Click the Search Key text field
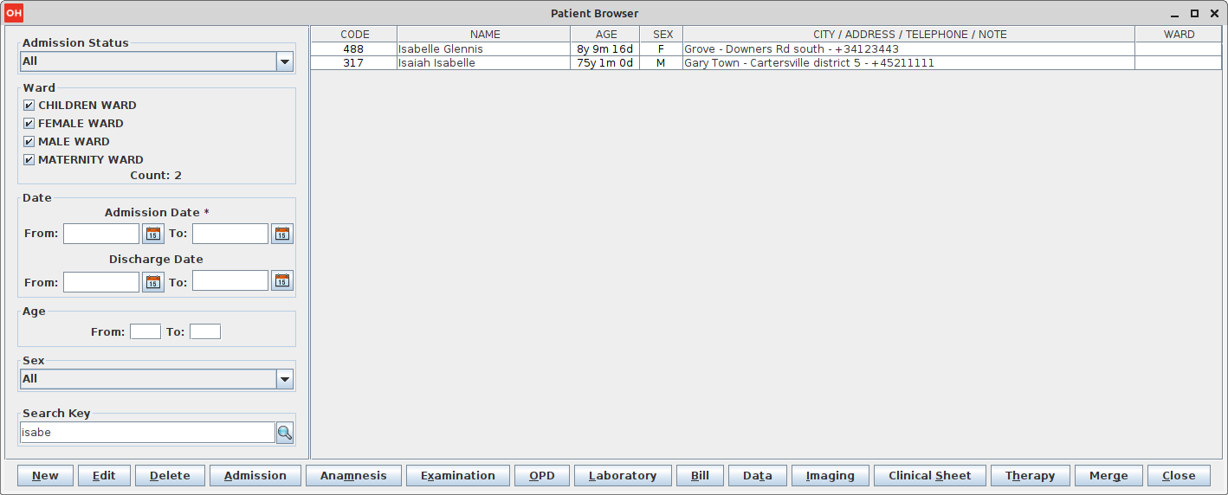Image resolution: width=1228 pixels, height=495 pixels. [x=147, y=433]
